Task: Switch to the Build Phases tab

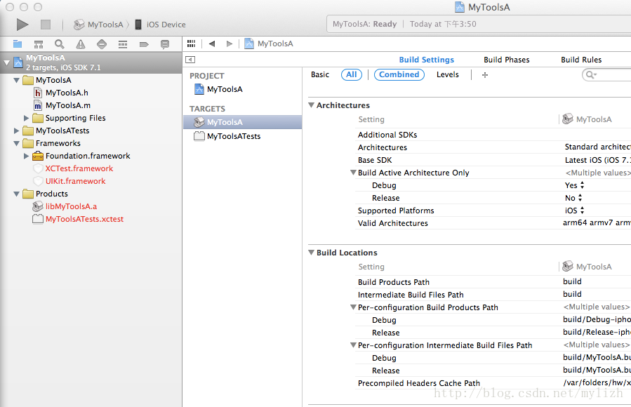Action: click(506, 60)
